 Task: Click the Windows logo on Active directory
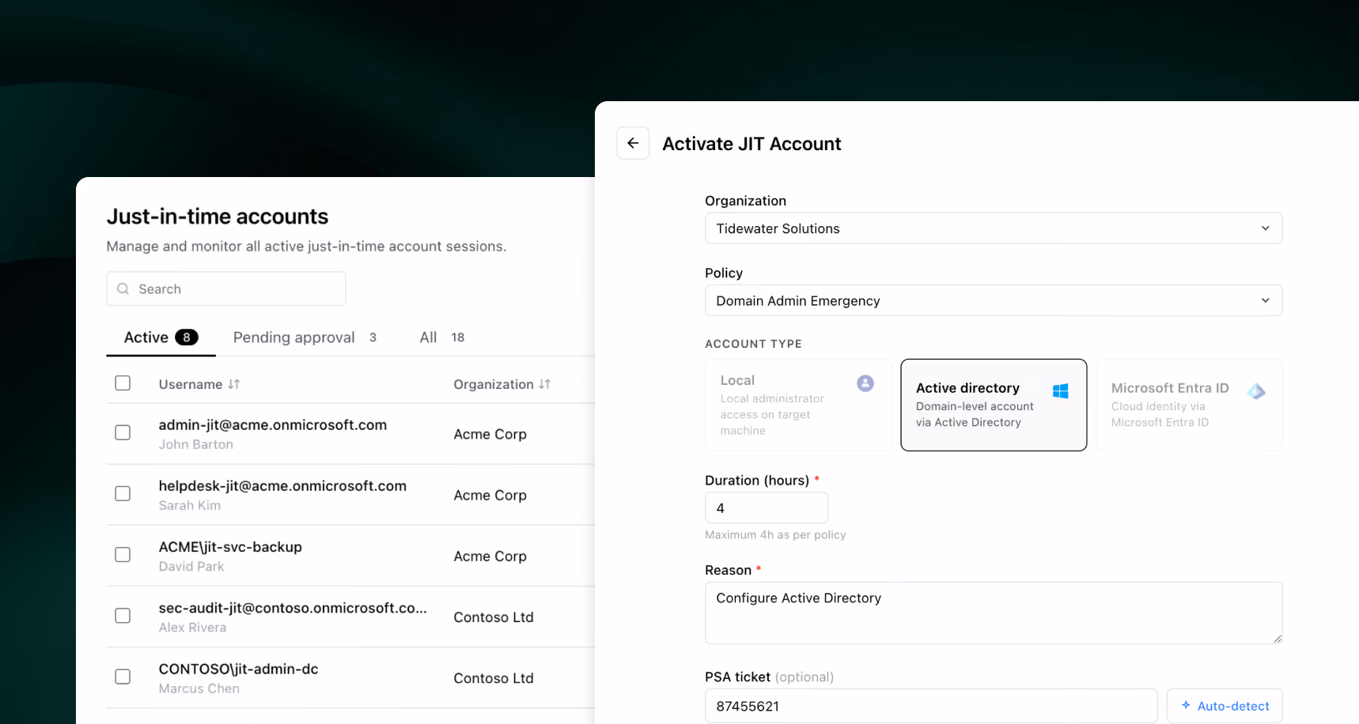(x=1061, y=391)
